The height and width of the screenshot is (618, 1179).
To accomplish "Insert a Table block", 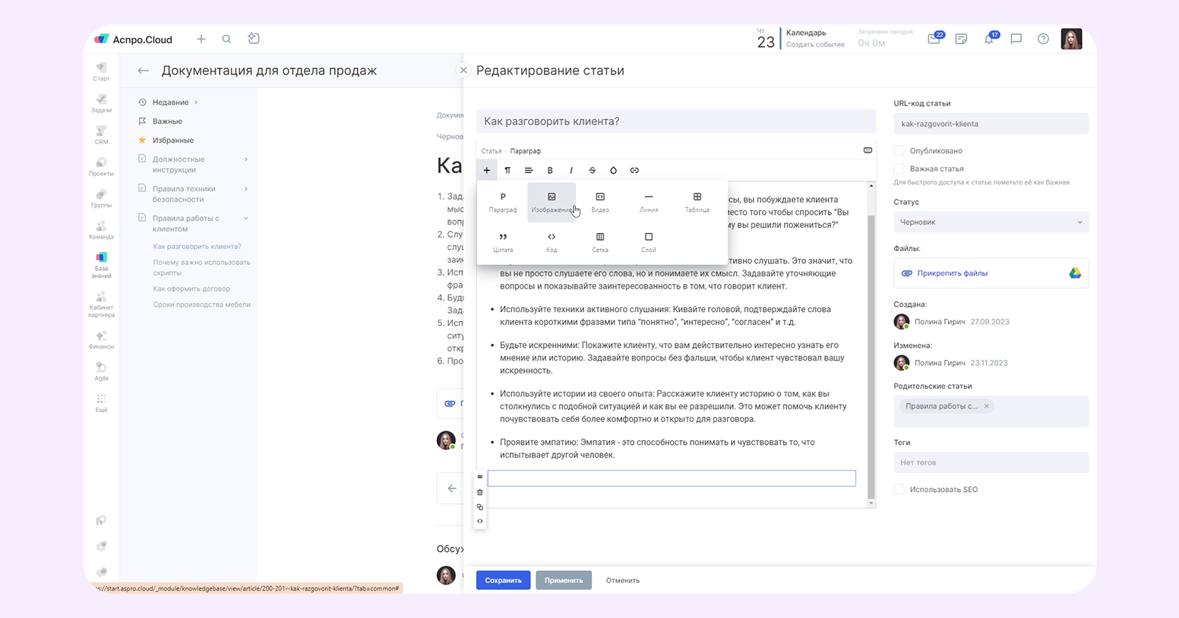I will (x=697, y=202).
